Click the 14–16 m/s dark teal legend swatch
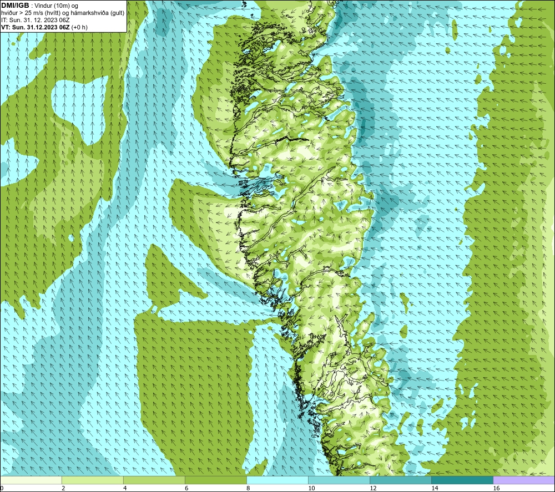Image resolution: width=555 pixels, height=492 pixels. coord(462,480)
